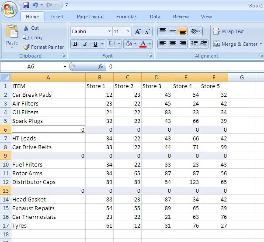264x242 pixels.
Task: Open the Clipboard dialog launcher
Action: click(63, 55)
